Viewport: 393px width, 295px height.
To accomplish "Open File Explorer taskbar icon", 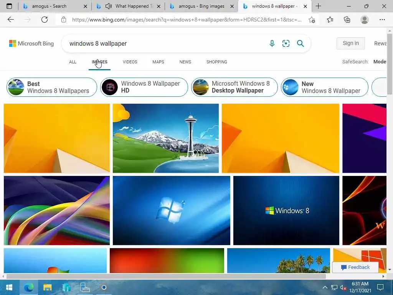I will pos(47,287).
